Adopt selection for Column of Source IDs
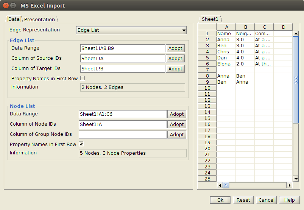 tap(175, 59)
